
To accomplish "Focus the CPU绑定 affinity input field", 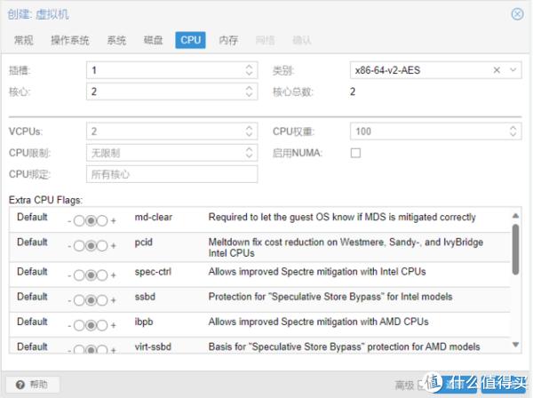I will point(171,174).
